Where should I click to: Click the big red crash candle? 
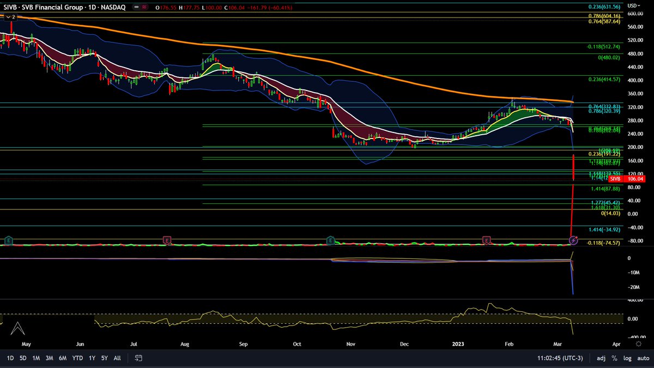pyautogui.click(x=574, y=167)
